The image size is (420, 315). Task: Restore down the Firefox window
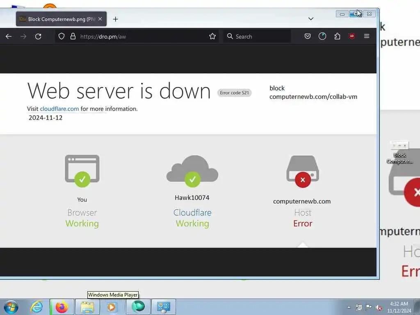pos(356,14)
